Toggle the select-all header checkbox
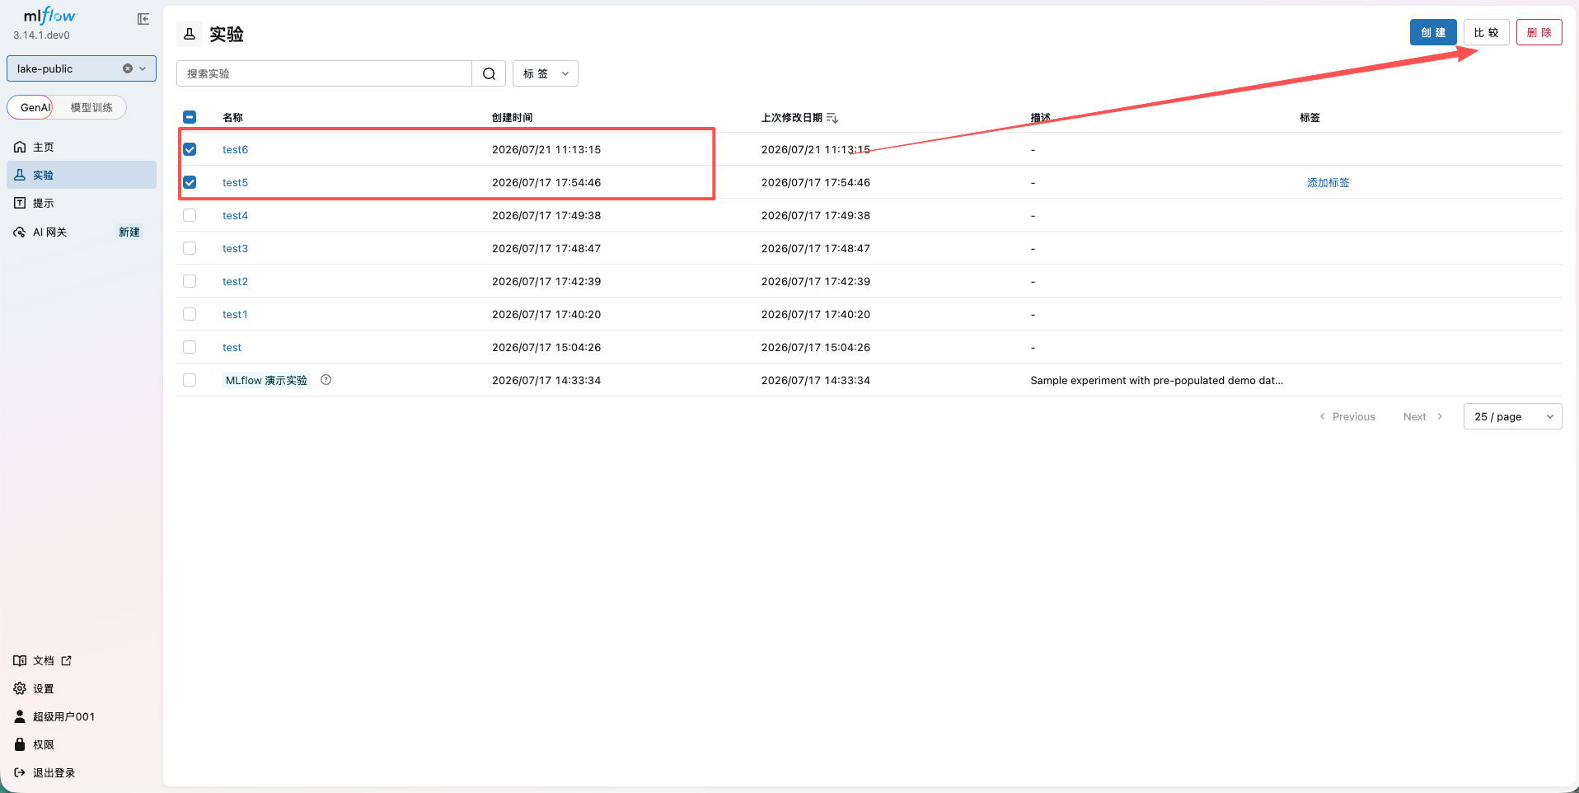1579x793 pixels. tap(190, 117)
